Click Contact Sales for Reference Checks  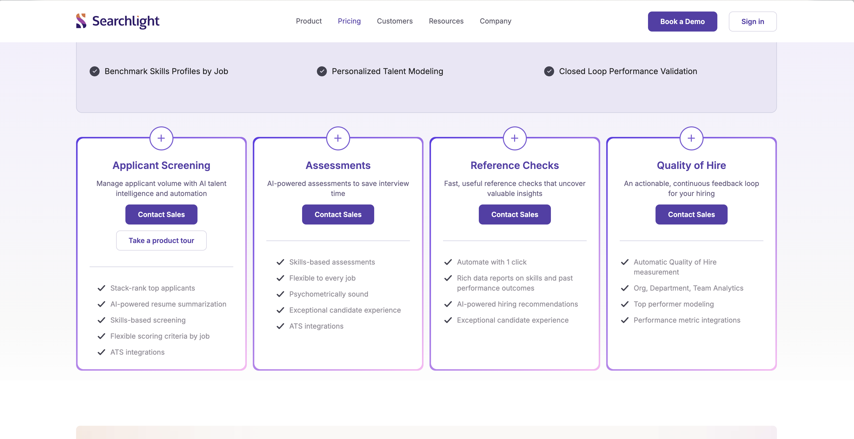coord(514,214)
